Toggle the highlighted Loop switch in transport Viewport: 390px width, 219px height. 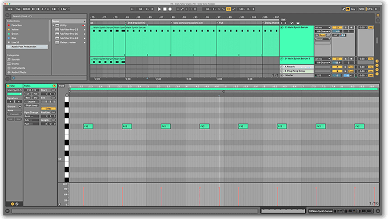[x=228, y=9]
